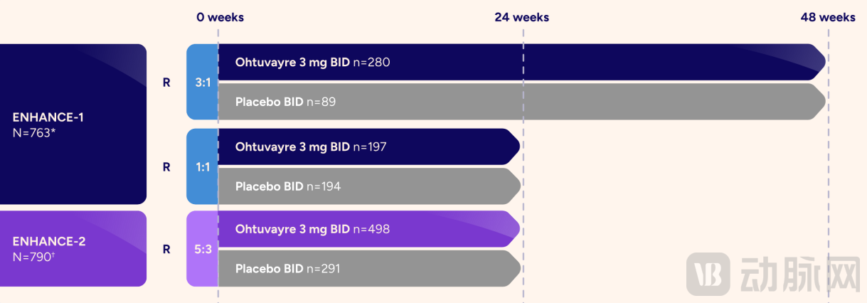867x303 pixels.
Task: Click the ENHANCE-2 N=790 study block
Action: [x=73, y=248]
